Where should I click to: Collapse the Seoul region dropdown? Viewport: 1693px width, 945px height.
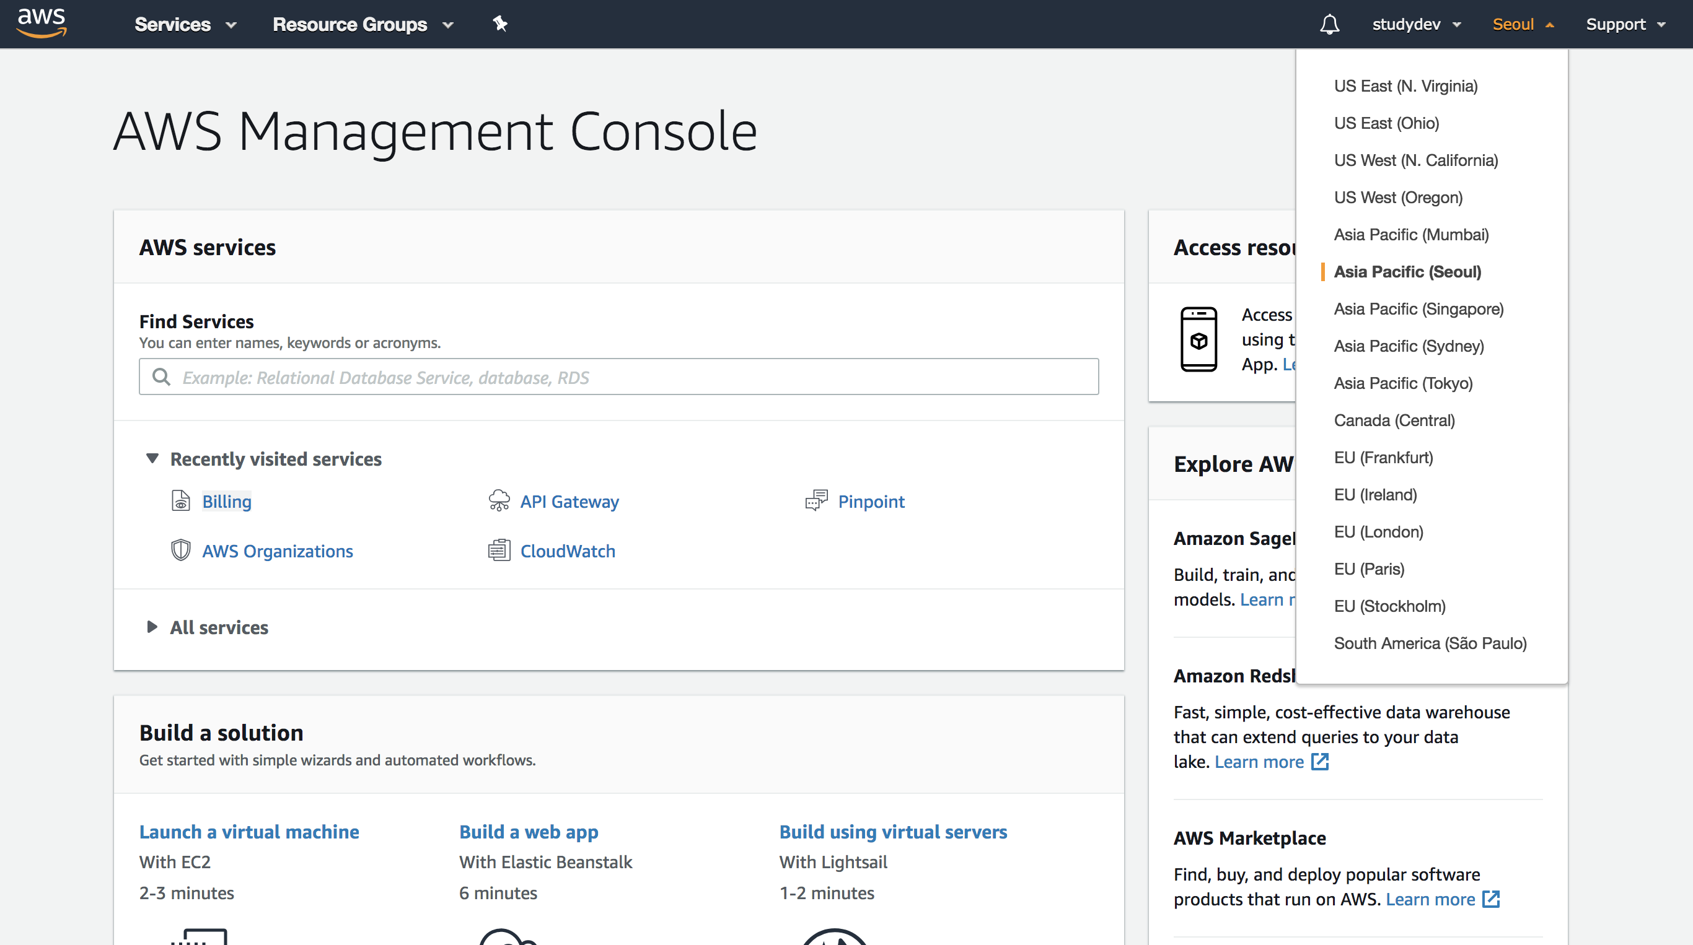click(x=1523, y=24)
